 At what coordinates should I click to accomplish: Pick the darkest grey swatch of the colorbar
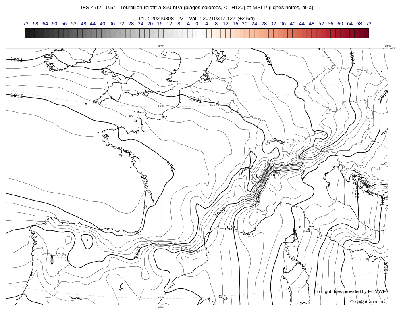(27, 33)
